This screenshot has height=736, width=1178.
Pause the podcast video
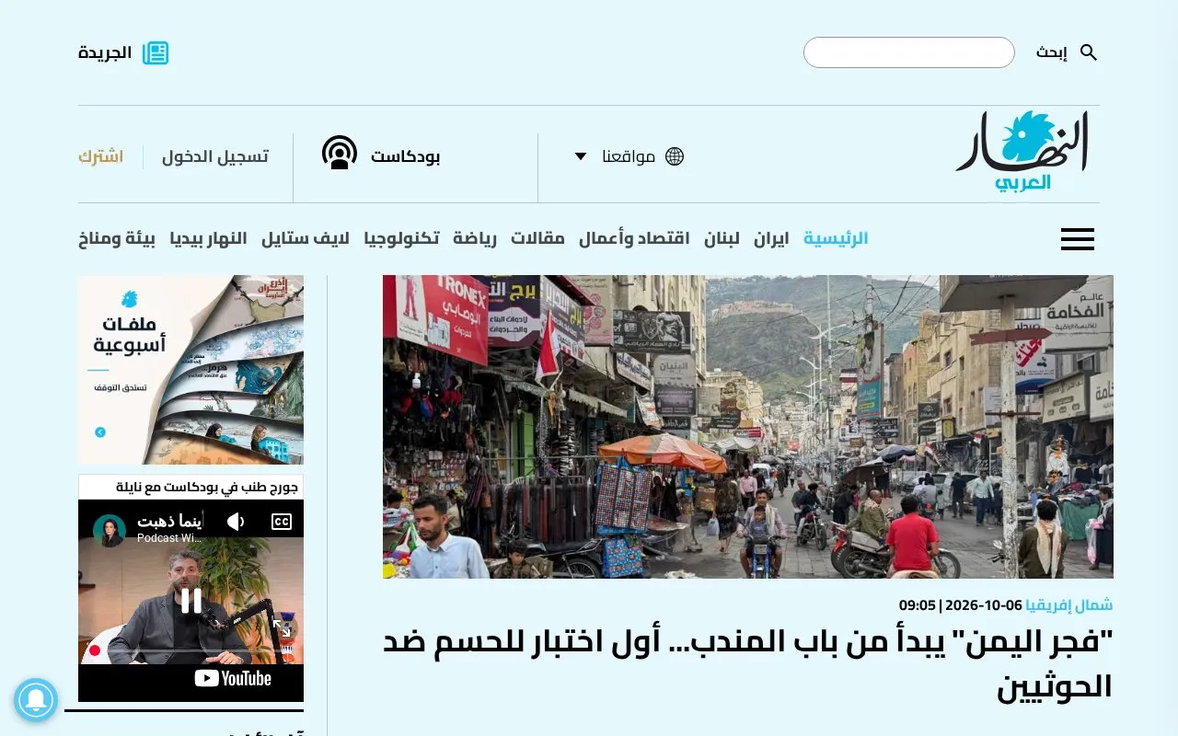click(x=191, y=601)
